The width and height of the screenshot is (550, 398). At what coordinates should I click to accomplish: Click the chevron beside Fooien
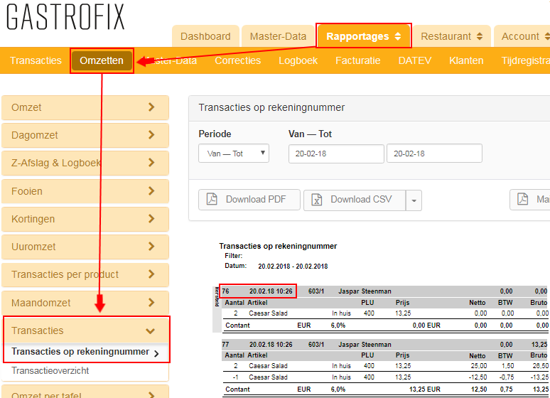pos(151,191)
